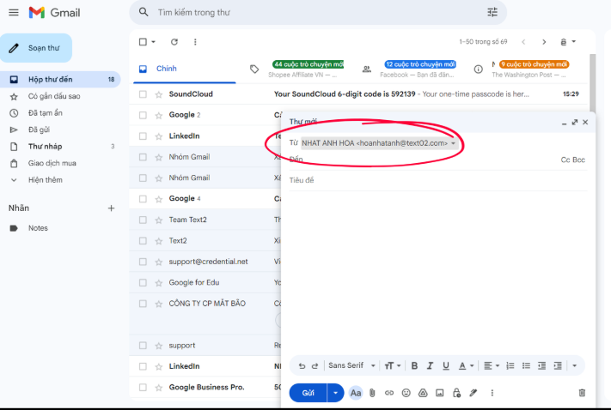Toggle formatting options Aa button

coord(356,393)
